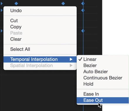The height and width of the screenshot is (111, 129).
Task: Select Ease In interpolation option
Action: tap(103, 94)
